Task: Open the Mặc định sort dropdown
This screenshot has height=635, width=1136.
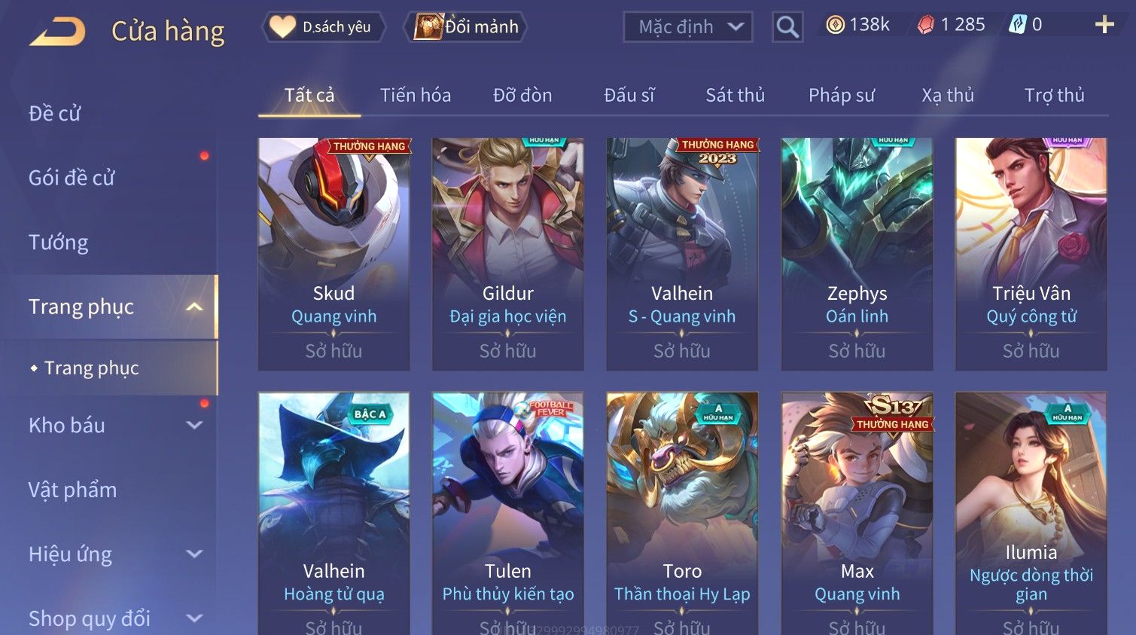Action: click(x=688, y=27)
